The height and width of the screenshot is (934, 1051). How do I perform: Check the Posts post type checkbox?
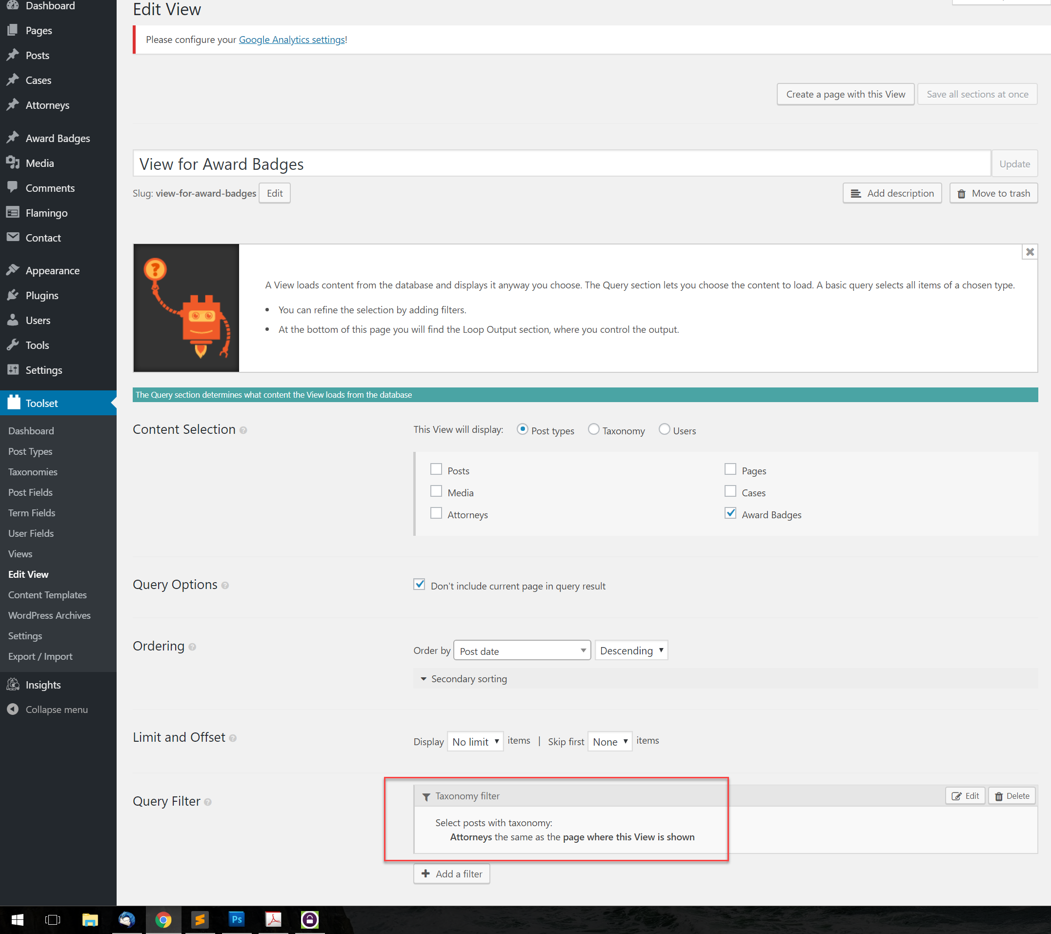point(436,469)
